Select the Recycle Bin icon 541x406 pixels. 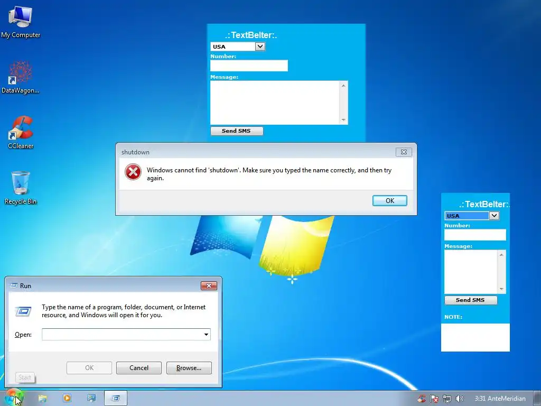pyautogui.click(x=21, y=188)
